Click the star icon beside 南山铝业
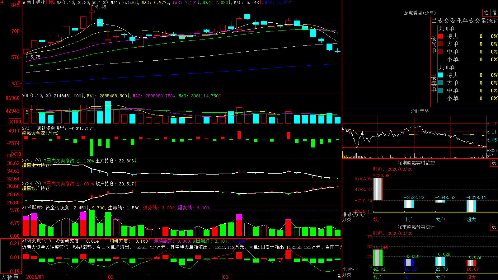 click(24, 2)
